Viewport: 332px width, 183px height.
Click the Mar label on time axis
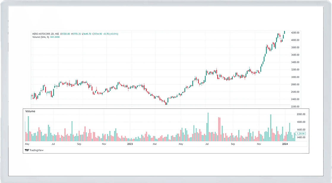point(155,144)
